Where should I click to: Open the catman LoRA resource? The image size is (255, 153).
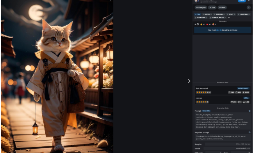coord(223,100)
